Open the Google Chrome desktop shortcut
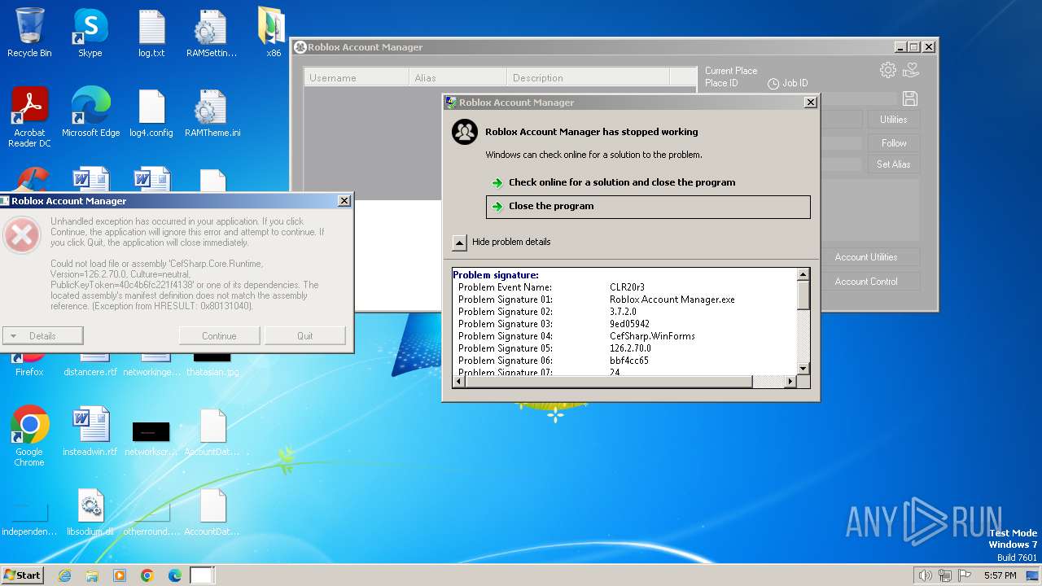Image resolution: width=1042 pixels, height=586 pixels. tap(29, 436)
